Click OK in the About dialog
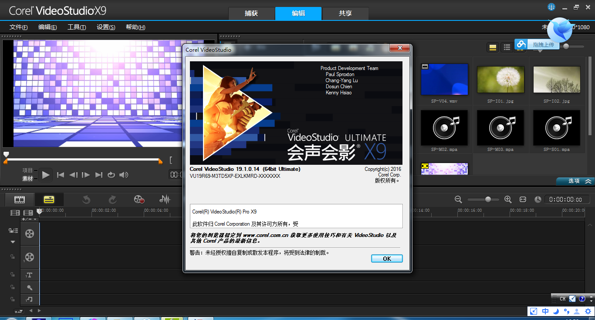Screen dimensions: 595x320 tap(387, 259)
